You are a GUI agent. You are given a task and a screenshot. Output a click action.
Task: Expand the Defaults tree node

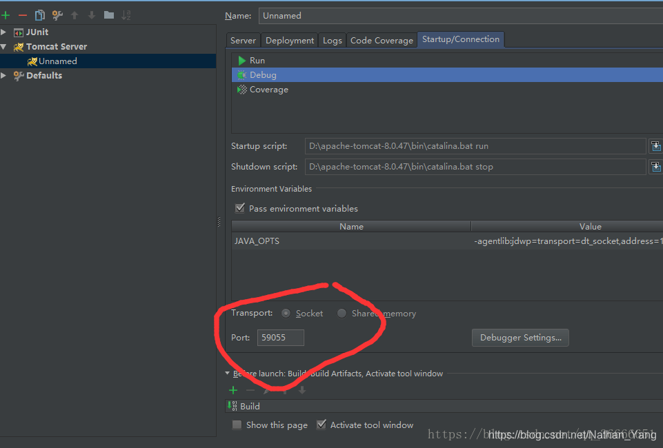[x=4, y=76]
